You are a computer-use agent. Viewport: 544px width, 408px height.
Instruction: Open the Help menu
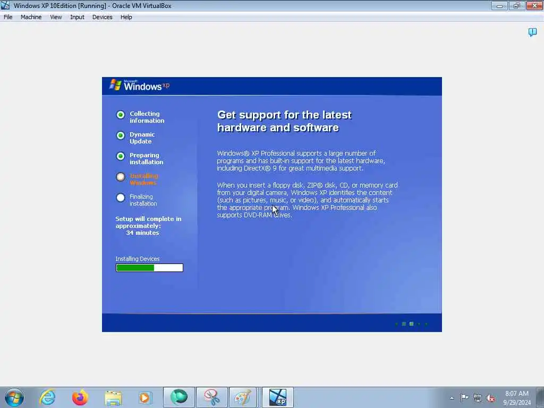click(126, 17)
